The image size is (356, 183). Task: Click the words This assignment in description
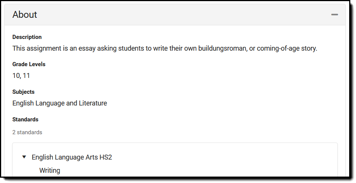click(31, 49)
